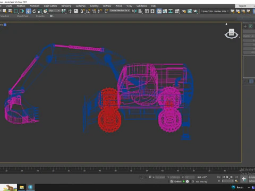The width and height of the screenshot is (255, 191).
Task: Open Render Setup teapot icon
Action: pos(184,11)
